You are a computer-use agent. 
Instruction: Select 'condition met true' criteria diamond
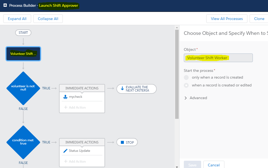[23, 142]
